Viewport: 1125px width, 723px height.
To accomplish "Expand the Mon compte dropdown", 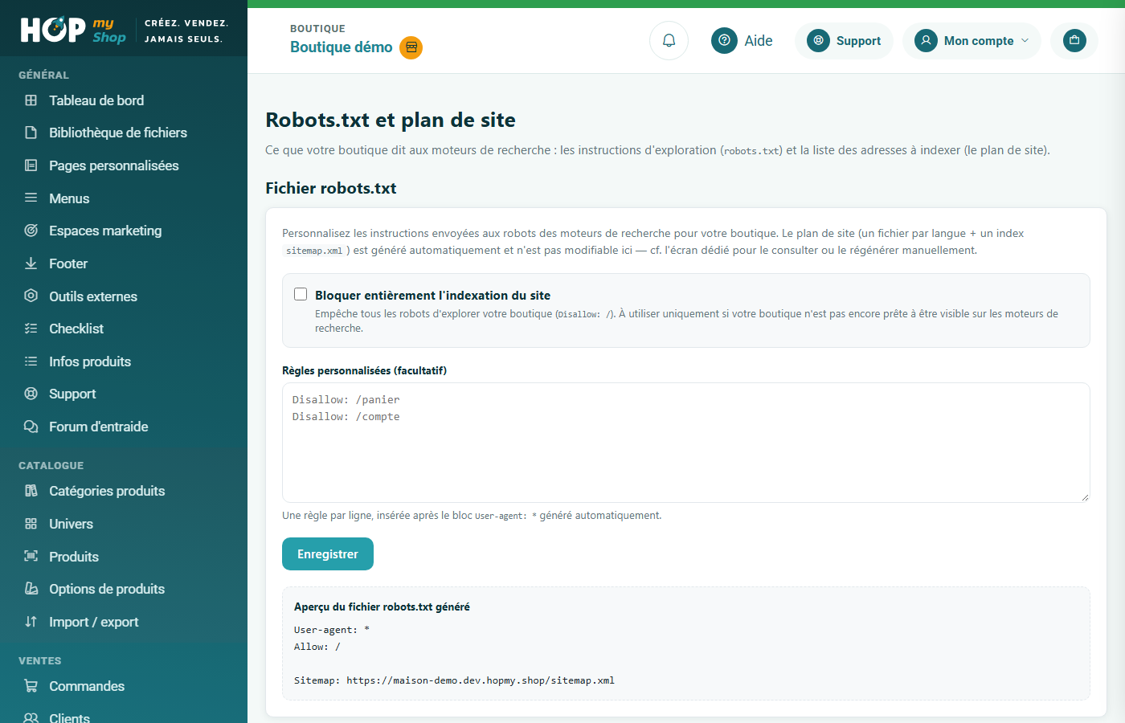I will (x=972, y=40).
